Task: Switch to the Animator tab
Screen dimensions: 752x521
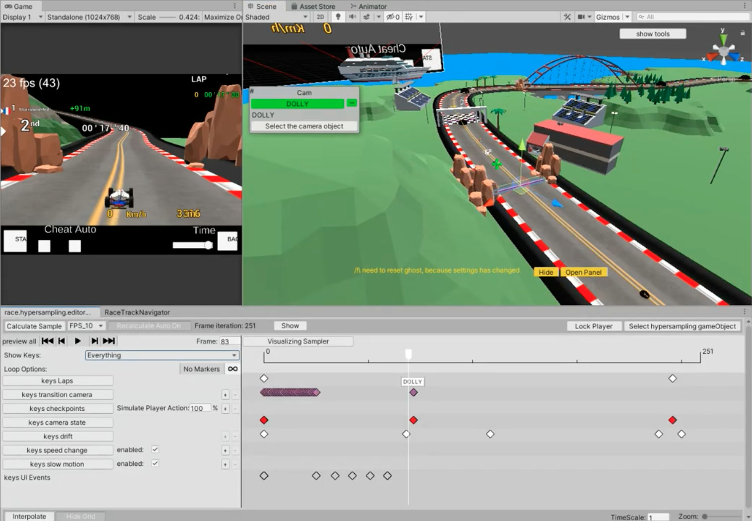Action: [x=368, y=6]
